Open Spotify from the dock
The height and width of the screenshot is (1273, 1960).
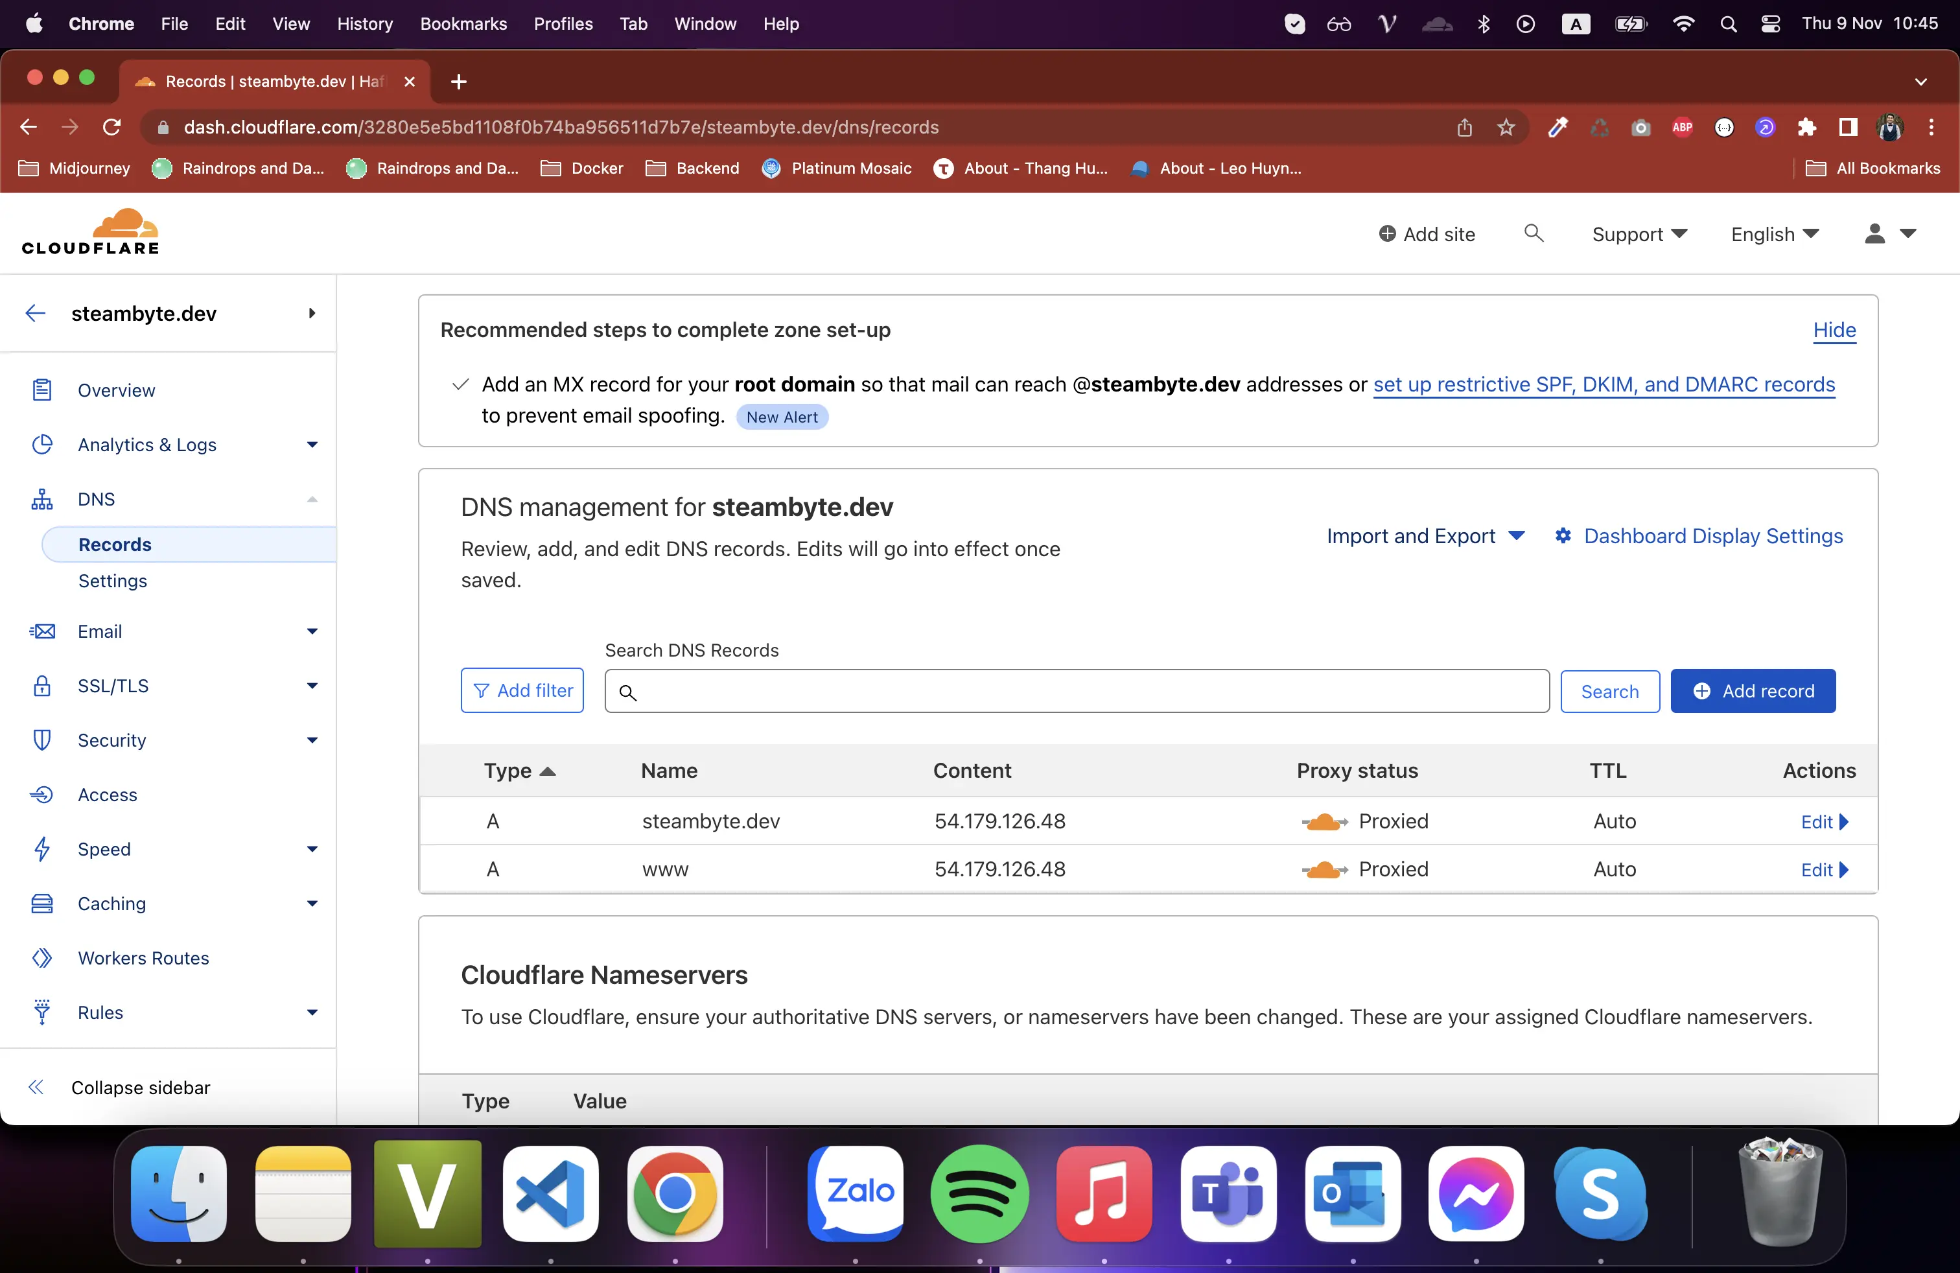click(x=979, y=1193)
